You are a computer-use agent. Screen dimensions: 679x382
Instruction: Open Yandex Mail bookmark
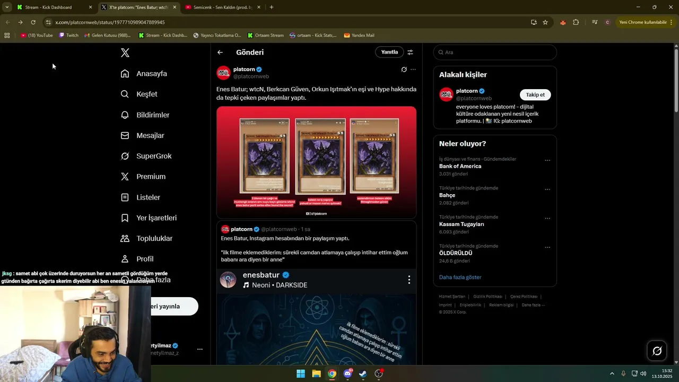pyautogui.click(x=359, y=35)
